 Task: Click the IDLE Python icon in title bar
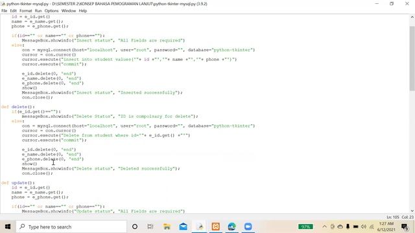(x=3, y=4)
